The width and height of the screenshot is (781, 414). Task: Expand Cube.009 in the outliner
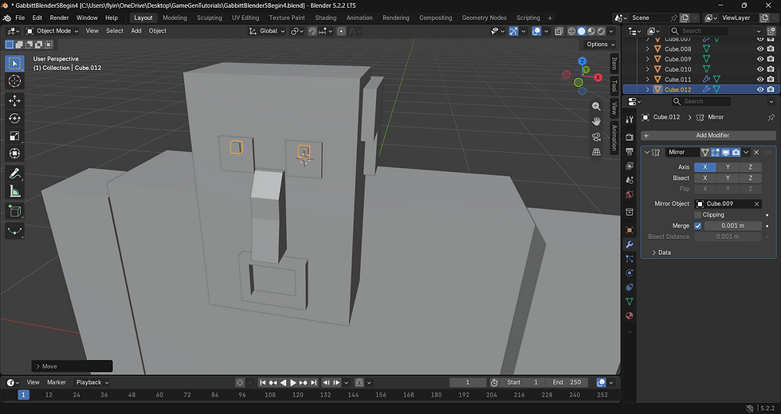pos(647,59)
